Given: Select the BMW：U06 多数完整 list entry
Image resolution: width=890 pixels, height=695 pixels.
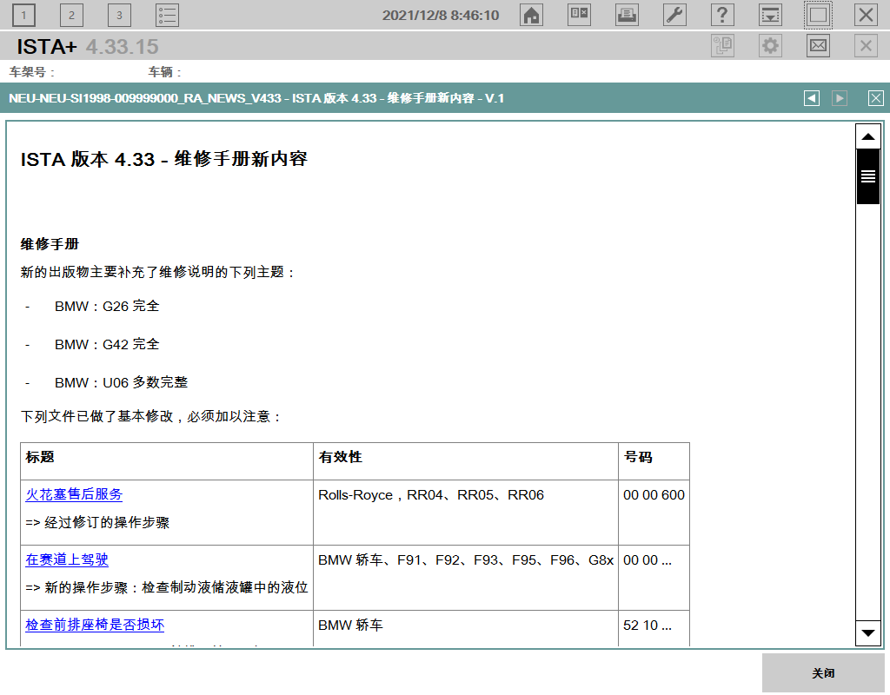Looking at the screenshot, I should (121, 383).
